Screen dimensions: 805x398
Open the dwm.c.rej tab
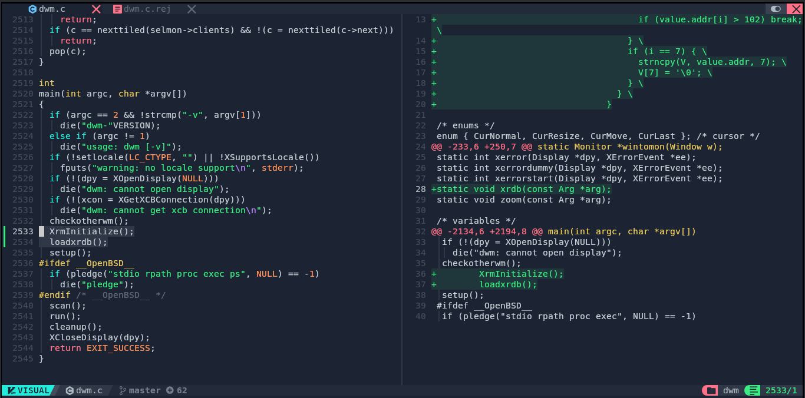[x=147, y=9]
